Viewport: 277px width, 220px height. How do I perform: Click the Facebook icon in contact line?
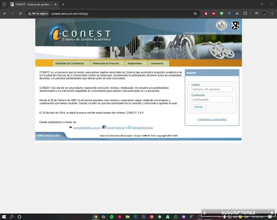click(x=104, y=127)
